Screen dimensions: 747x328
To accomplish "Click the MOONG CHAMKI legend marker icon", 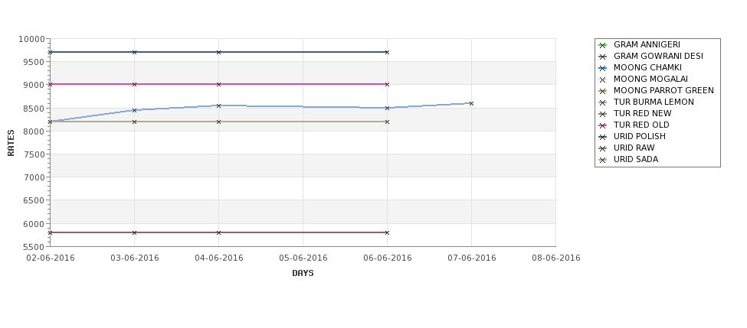I will [603, 68].
